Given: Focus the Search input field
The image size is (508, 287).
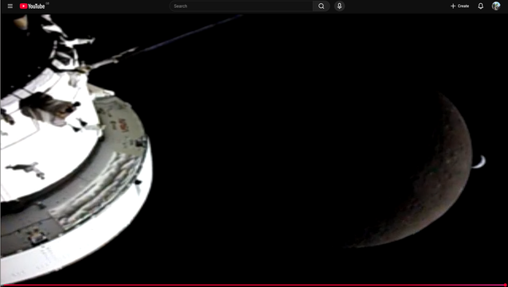Looking at the screenshot, I should (241, 6).
